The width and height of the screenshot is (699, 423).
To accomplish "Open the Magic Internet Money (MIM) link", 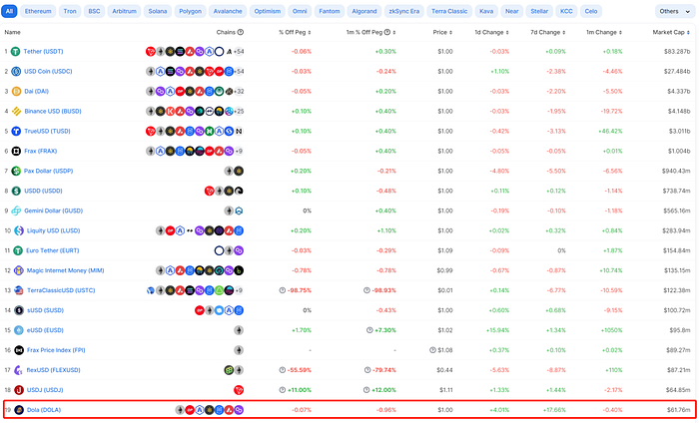I will 68,270.
